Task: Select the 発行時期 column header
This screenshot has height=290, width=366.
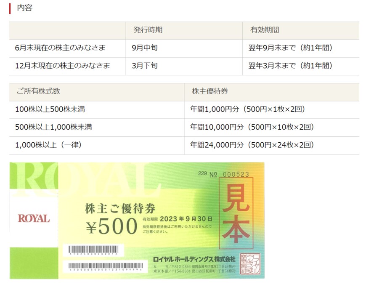Action: coord(148,30)
